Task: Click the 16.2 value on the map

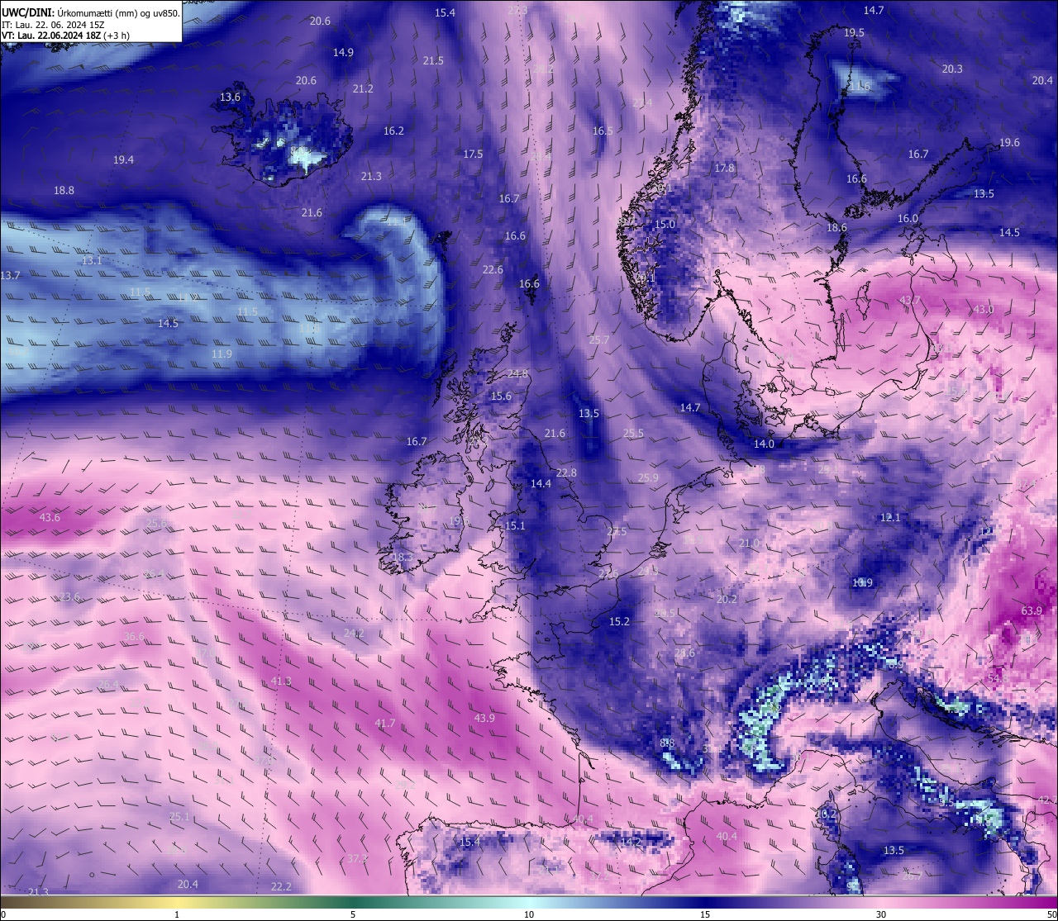Action: click(x=393, y=131)
